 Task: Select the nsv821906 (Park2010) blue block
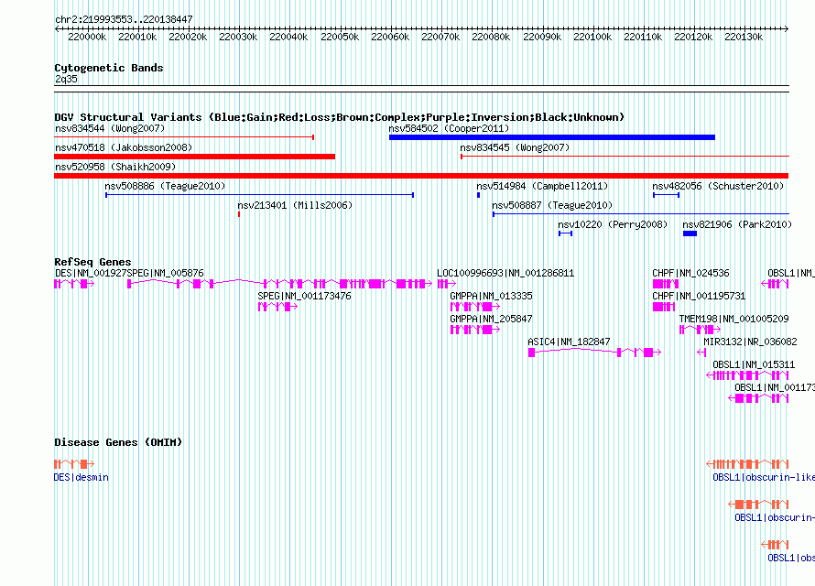(690, 233)
